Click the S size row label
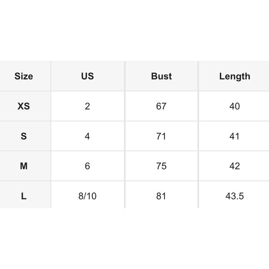The height and width of the screenshot is (269, 269). pos(24,136)
